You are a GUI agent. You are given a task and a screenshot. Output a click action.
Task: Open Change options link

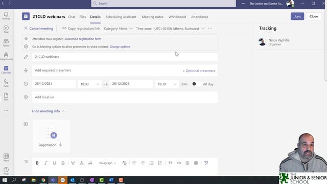point(120,47)
